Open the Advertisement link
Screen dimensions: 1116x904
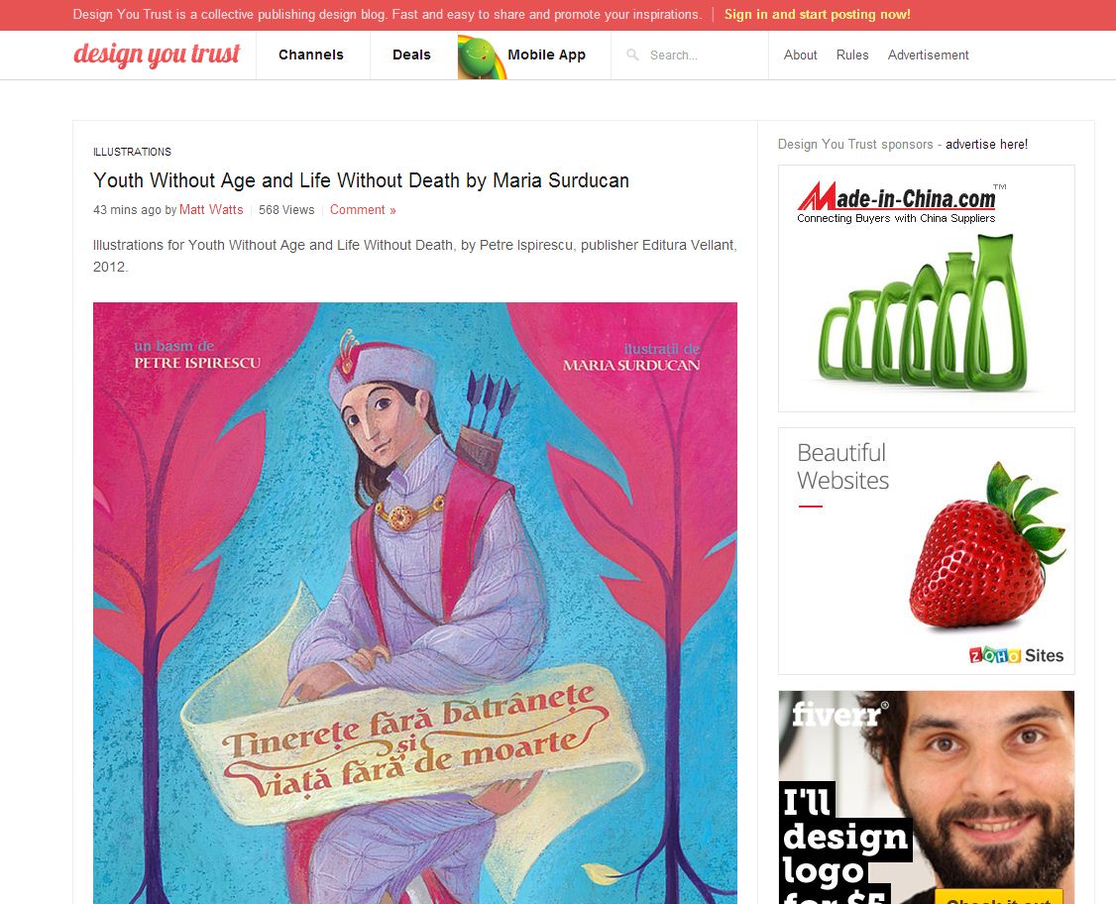(x=928, y=55)
